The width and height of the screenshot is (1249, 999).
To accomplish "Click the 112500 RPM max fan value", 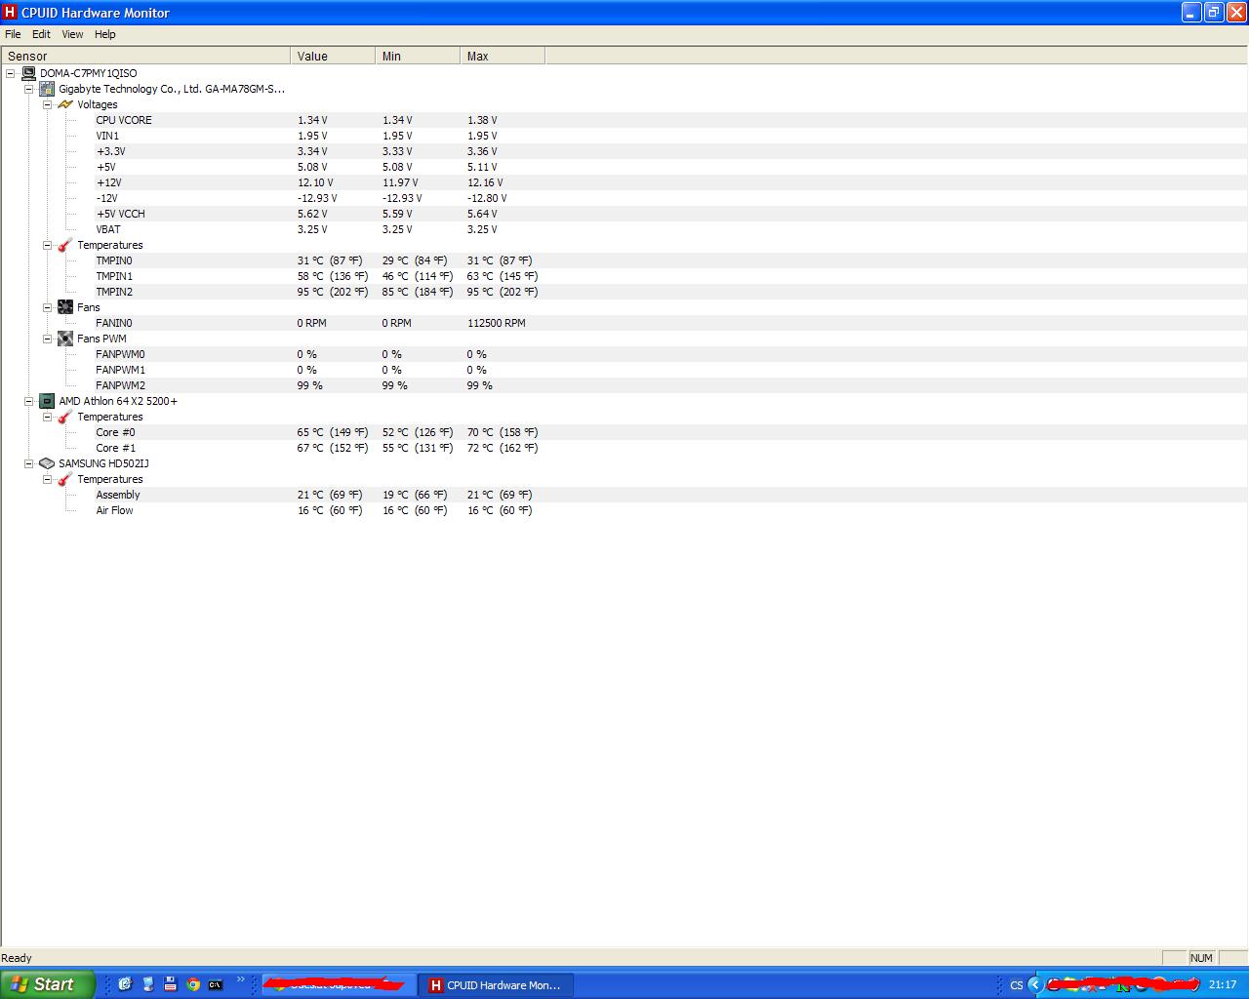I will (496, 323).
